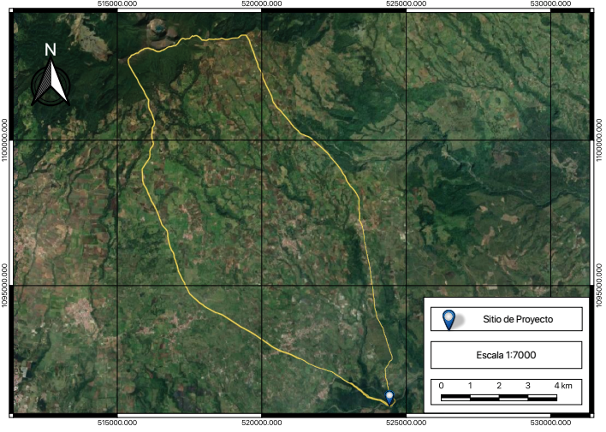Click the bottom '515000.000' coordinate label
Viewport: 606px width, 432px height.
point(117,423)
